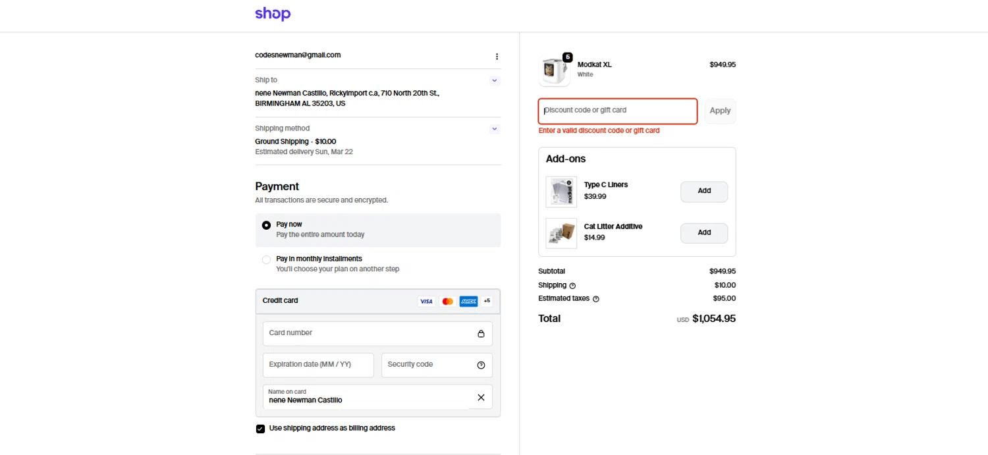Select Pay in monthly installments
This screenshot has width=988, height=455.
pyautogui.click(x=266, y=259)
